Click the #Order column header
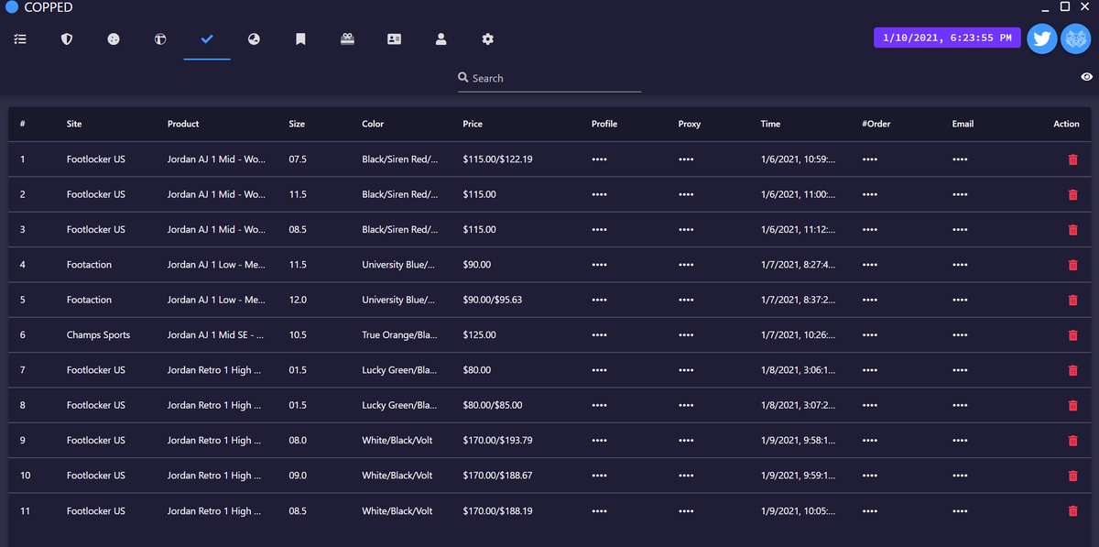 click(x=876, y=124)
